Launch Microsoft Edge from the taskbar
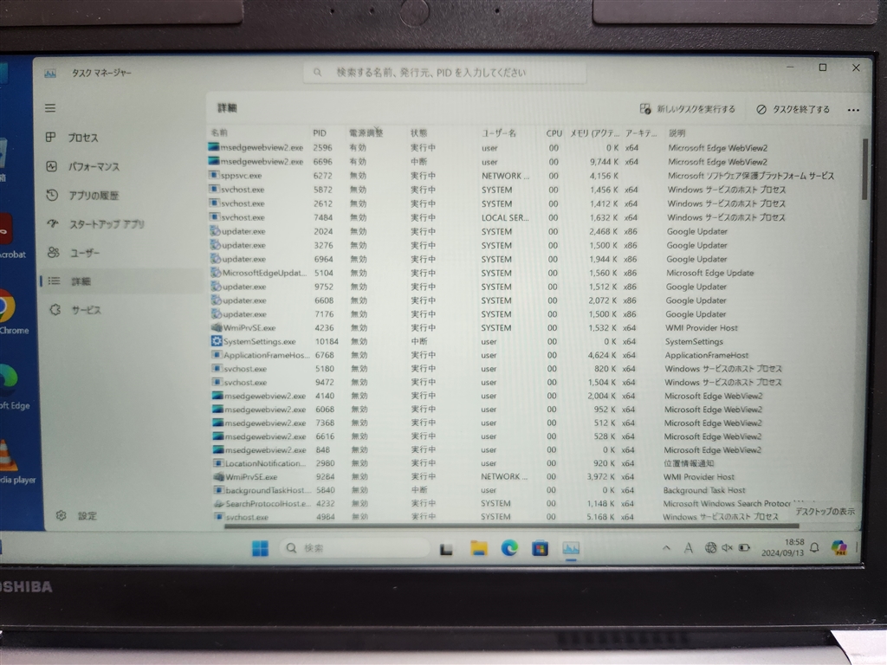Screen dimensions: 887x665 coord(509,548)
